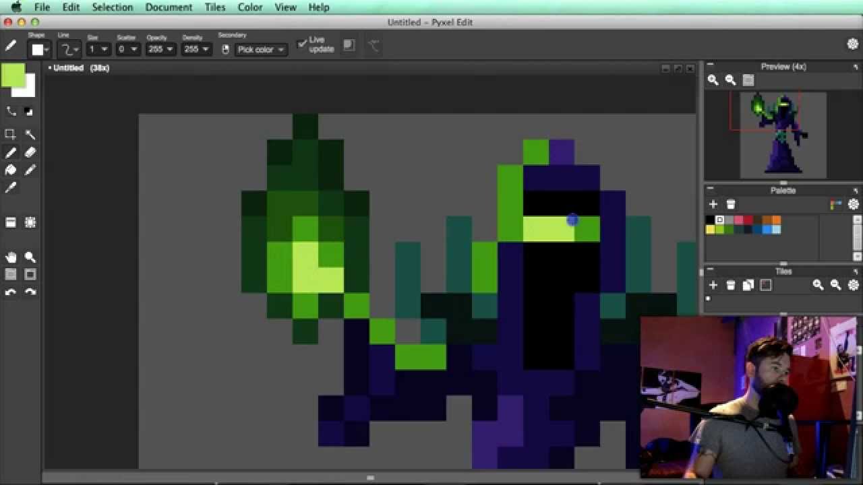
Task: Select the Hand pan tool
Action: (x=11, y=257)
